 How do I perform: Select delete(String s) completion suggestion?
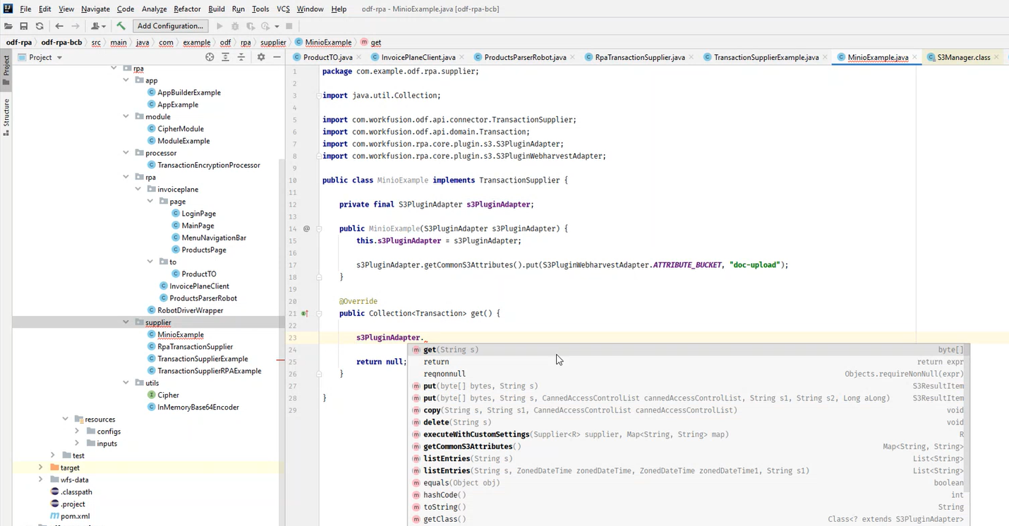(687, 422)
